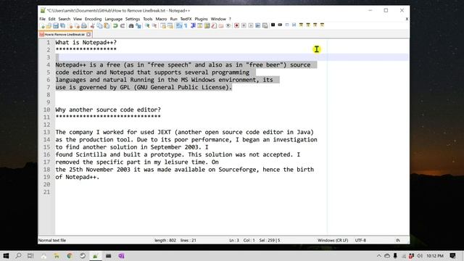
Task: Click 'UTF-8' encoding in status bar
Action: point(360,240)
